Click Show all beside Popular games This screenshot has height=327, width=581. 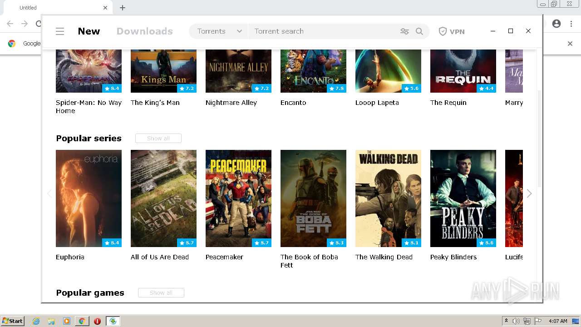pyautogui.click(x=161, y=293)
